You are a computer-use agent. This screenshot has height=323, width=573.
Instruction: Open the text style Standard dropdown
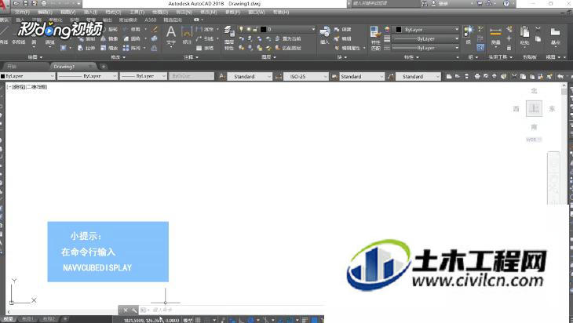250,76
